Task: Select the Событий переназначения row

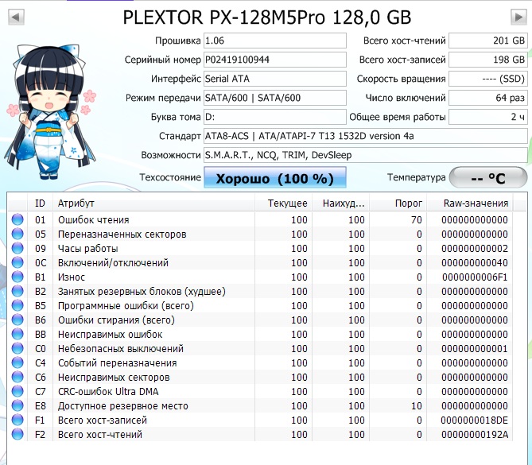Action: (x=260, y=363)
